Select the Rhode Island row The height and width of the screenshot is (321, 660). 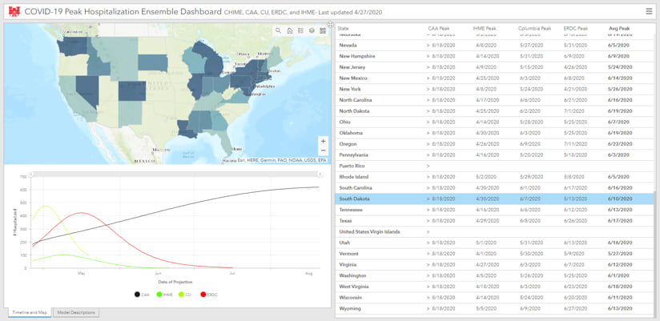[x=494, y=177]
